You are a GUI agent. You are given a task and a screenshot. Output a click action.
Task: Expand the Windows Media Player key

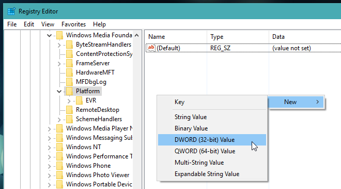pos(50,129)
